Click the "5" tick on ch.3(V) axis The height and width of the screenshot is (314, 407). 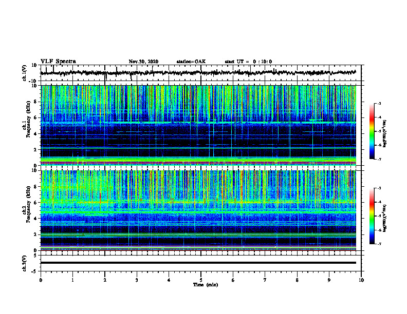(x=36, y=256)
